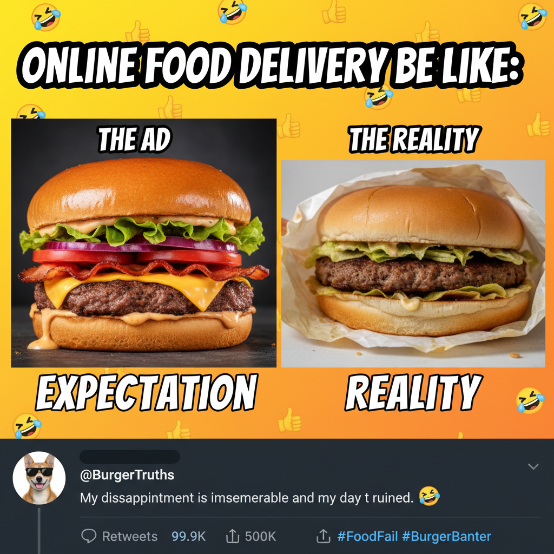Open the wrapped burger image under THE REALITY
554x554 pixels.
coord(413,264)
